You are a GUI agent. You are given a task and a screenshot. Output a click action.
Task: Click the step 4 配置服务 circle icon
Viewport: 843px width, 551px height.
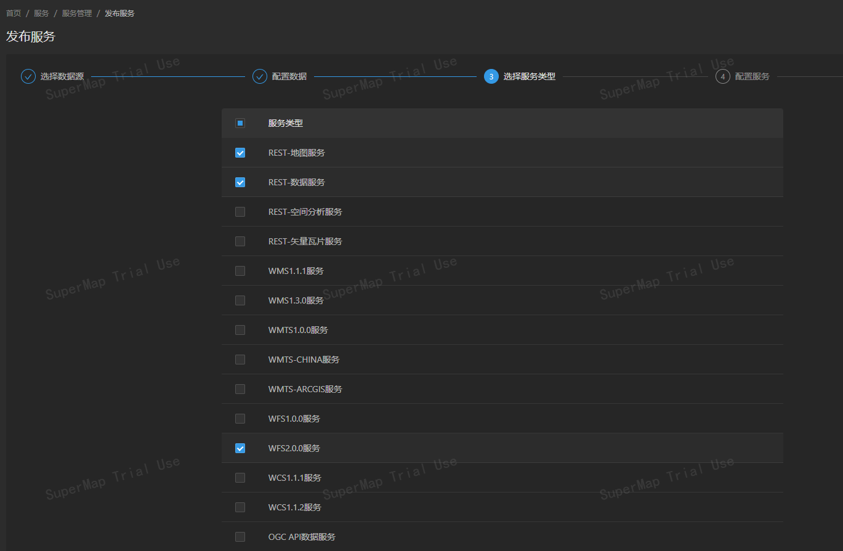[x=723, y=76]
